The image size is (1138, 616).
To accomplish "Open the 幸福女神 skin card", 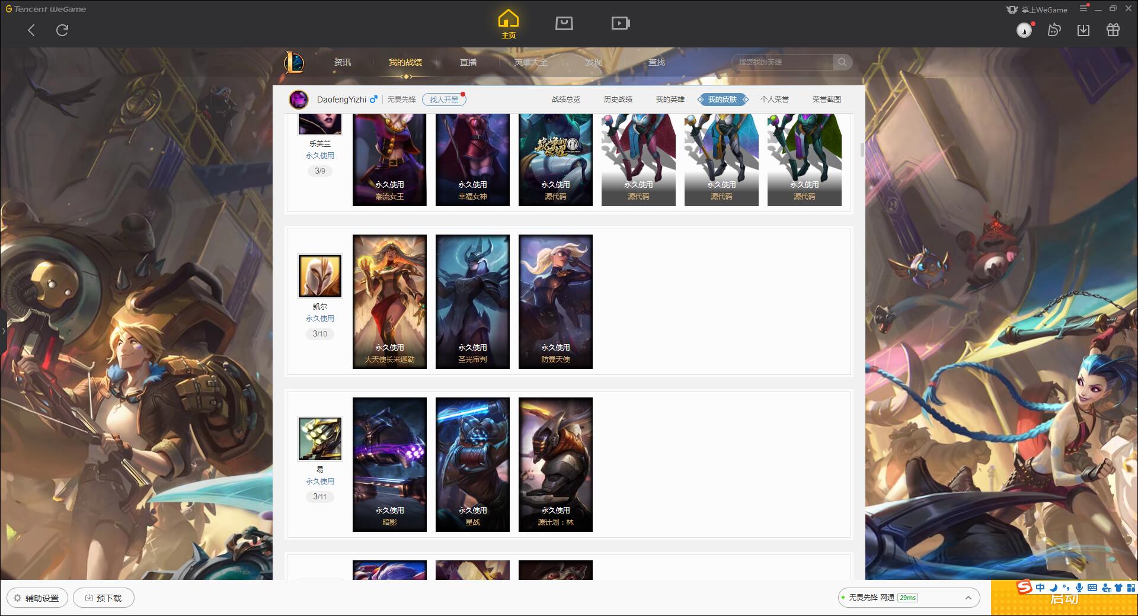I will [472, 160].
